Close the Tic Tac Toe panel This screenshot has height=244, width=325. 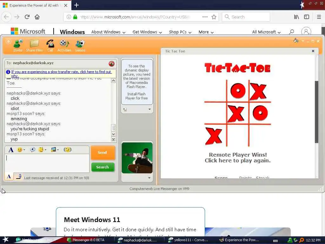313,51
